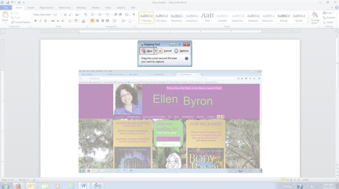Toggle strikethrough formatting
Viewport: 339px width, 189px height.
coord(53,21)
